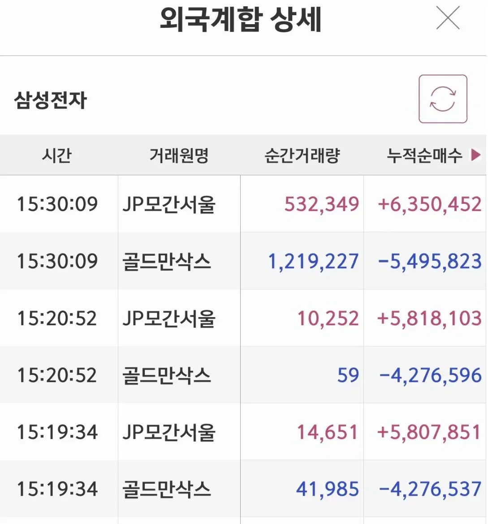Tap the +5,818,103 net buy figure
Image resolution: width=492 pixels, height=524 pixels.
(x=429, y=318)
